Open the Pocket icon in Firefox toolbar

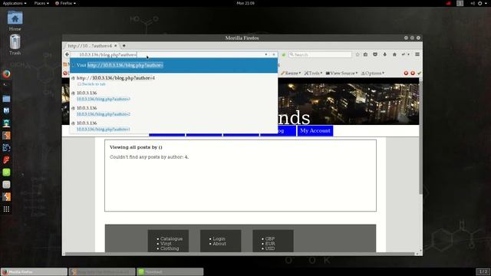click(375, 54)
